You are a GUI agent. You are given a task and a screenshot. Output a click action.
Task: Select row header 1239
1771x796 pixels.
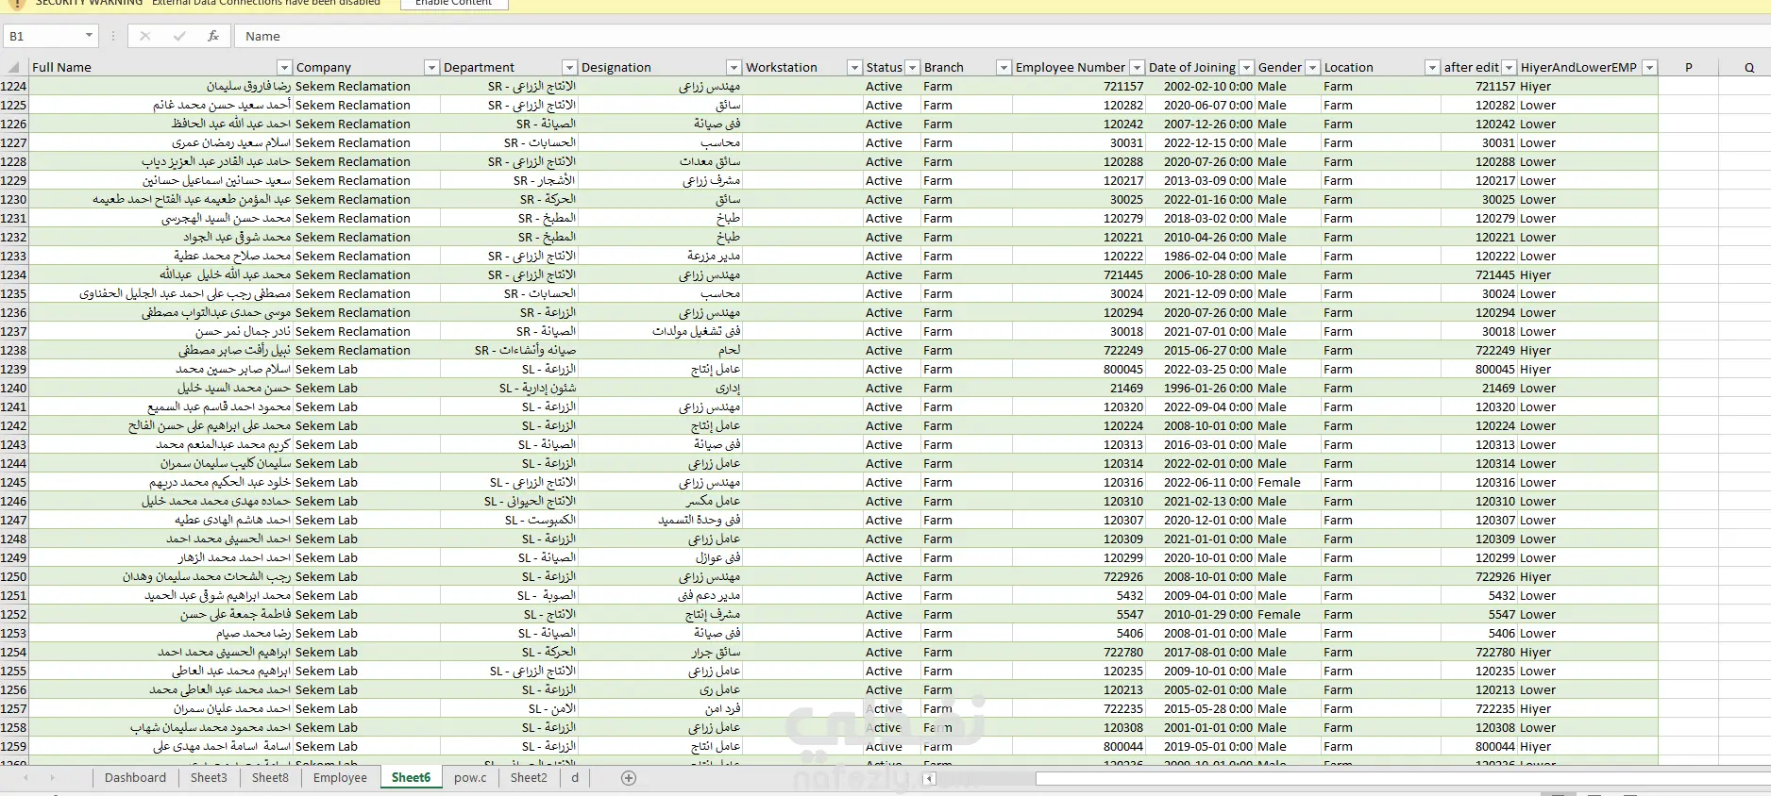14,369
